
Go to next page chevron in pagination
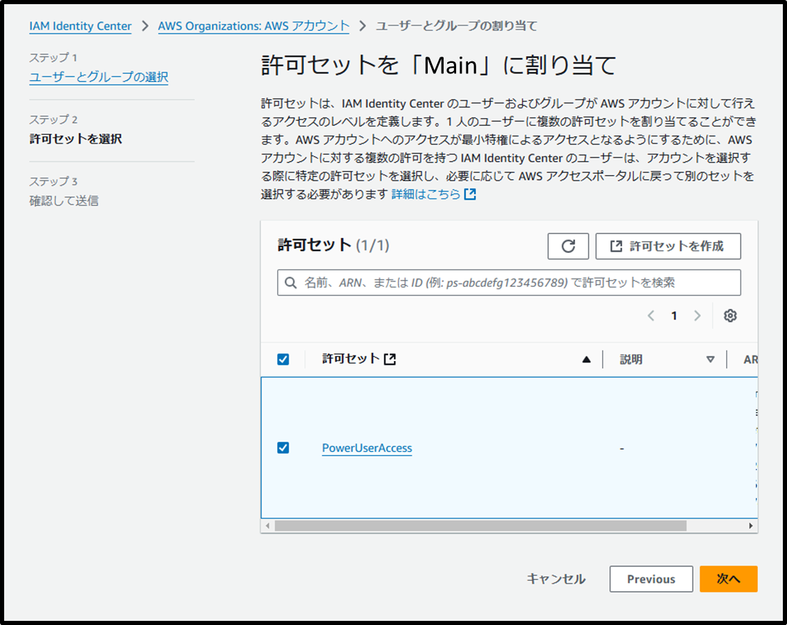[x=697, y=316]
